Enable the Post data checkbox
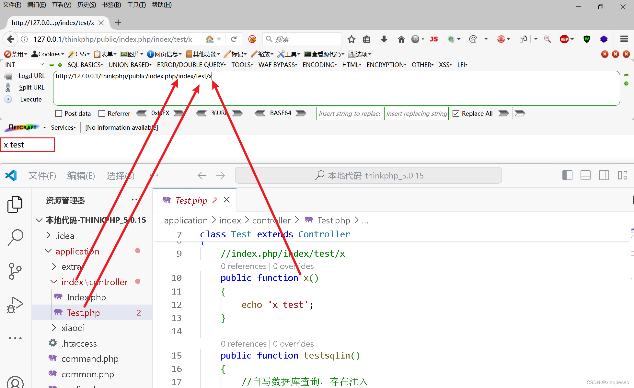Image resolution: width=634 pixels, height=388 pixels. (59, 113)
